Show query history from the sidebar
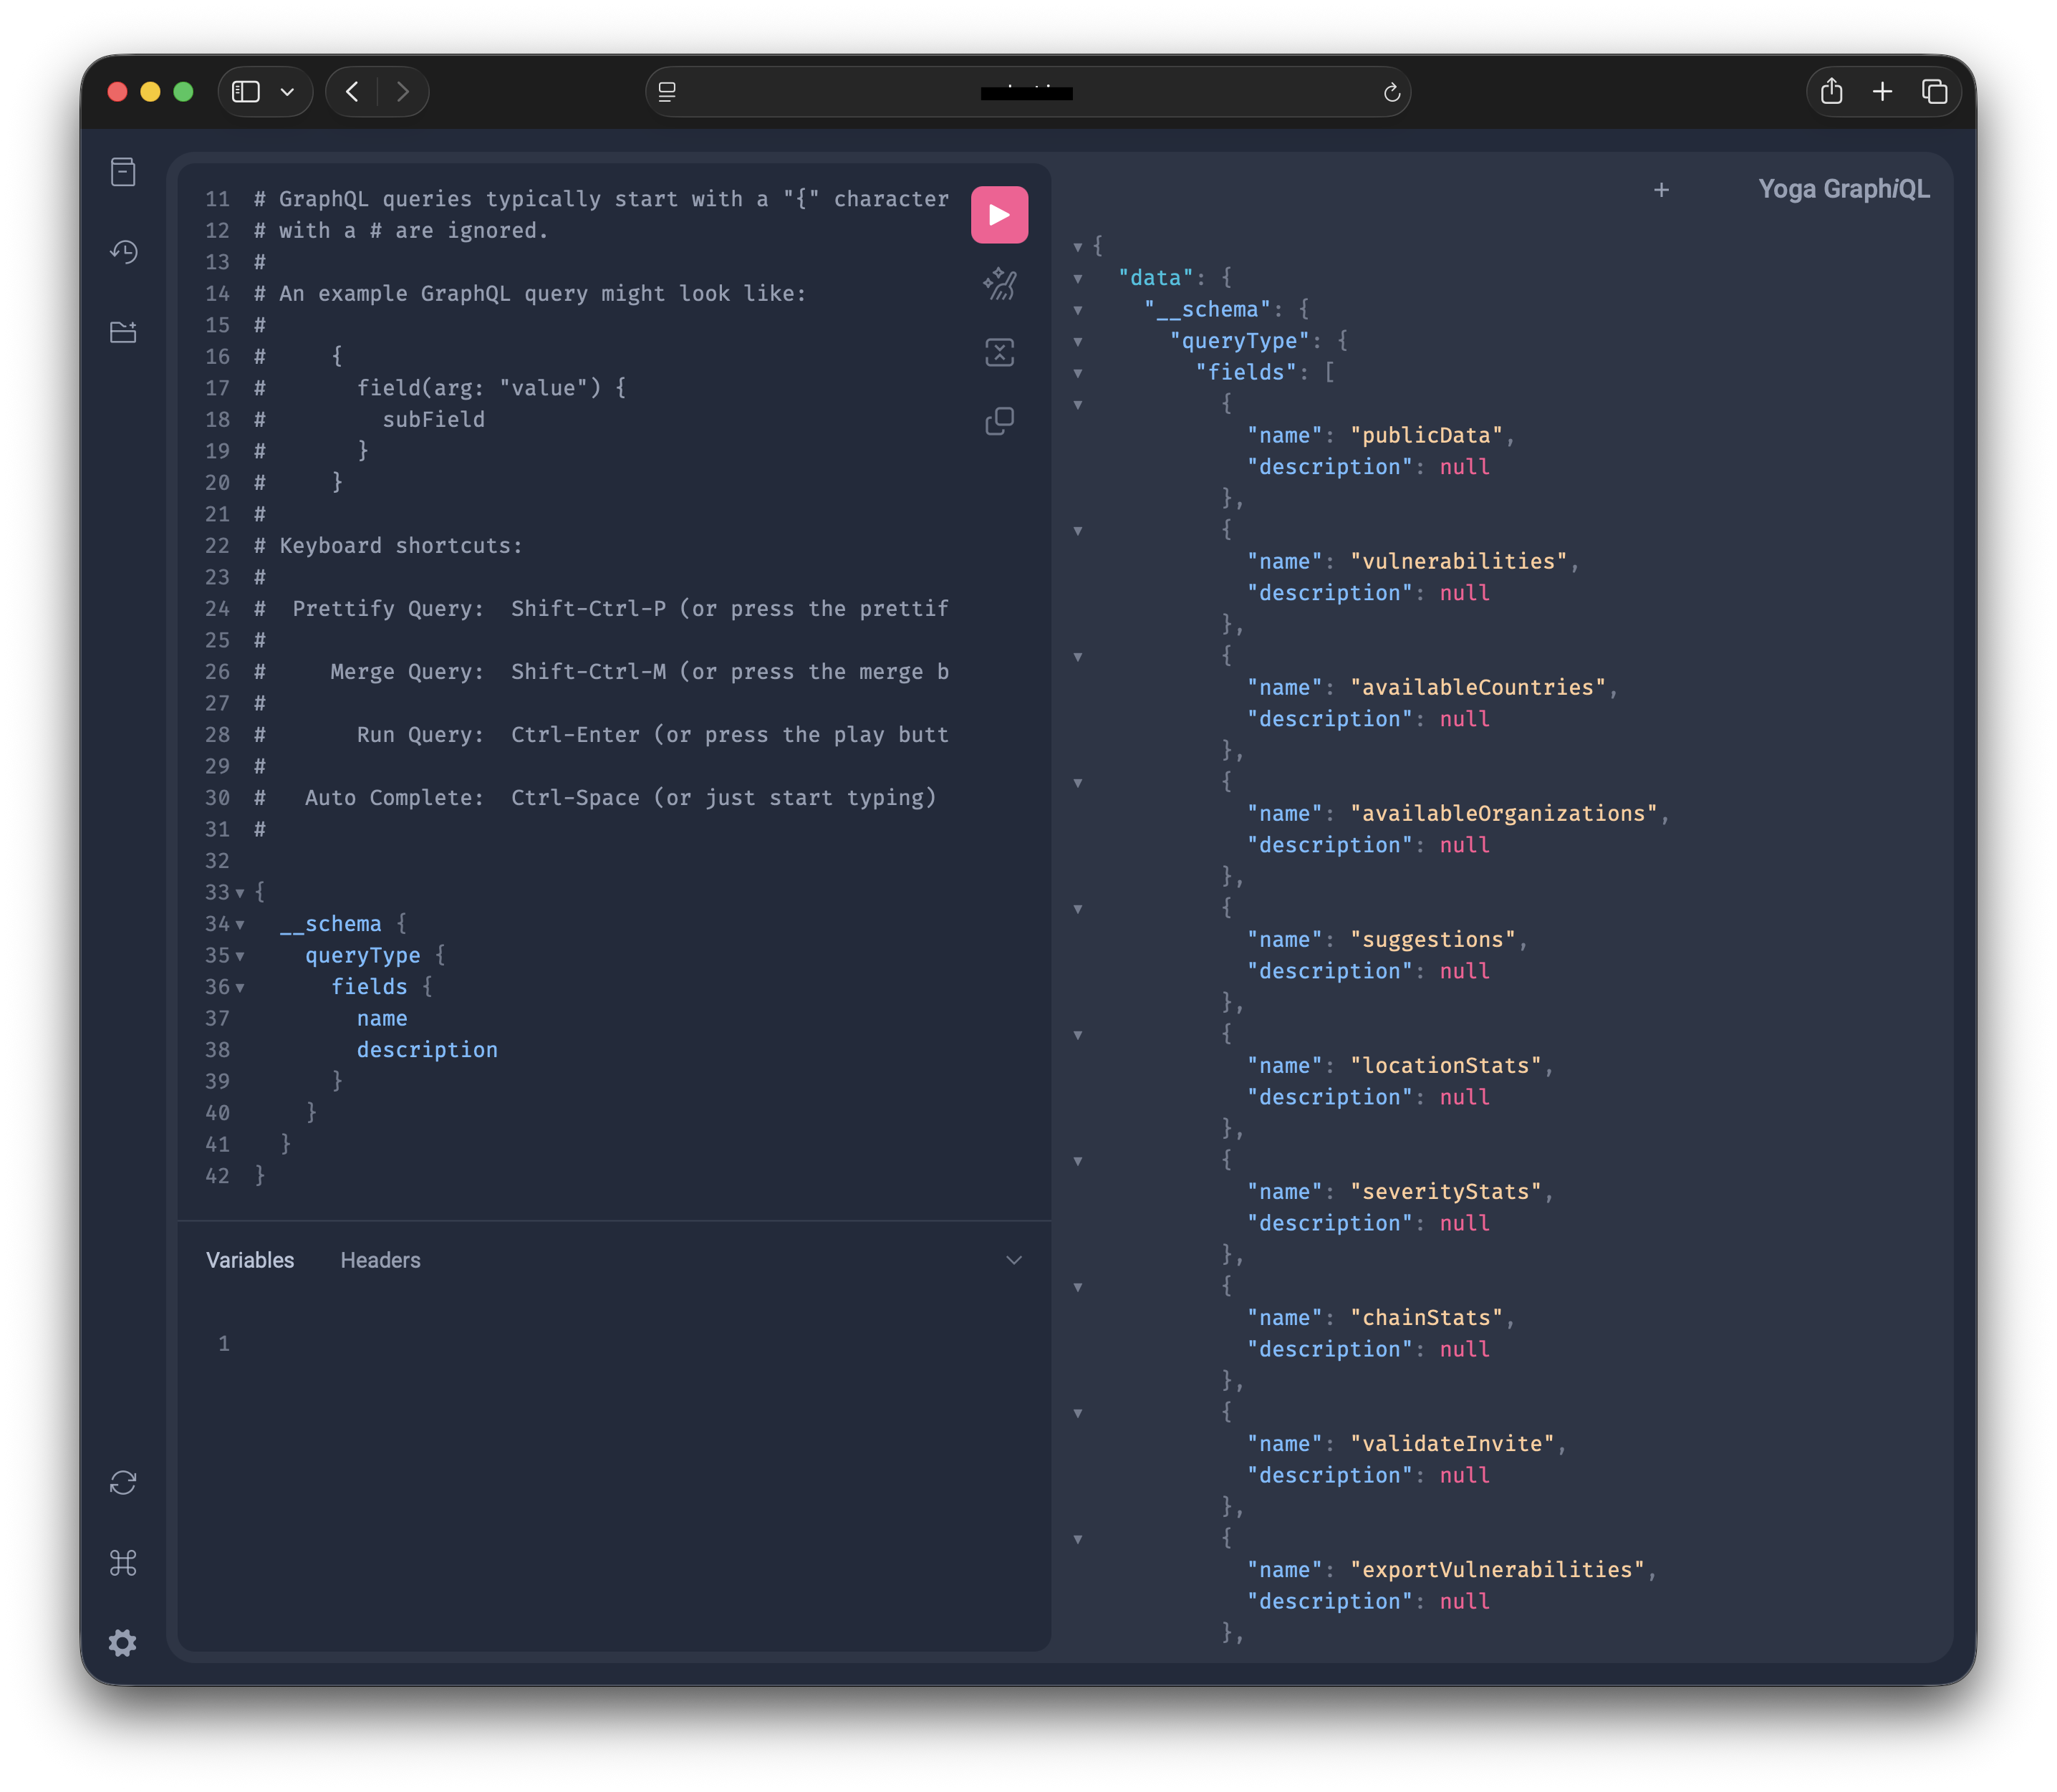Screen dimensions: 2057x1792 tap(123, 252)
